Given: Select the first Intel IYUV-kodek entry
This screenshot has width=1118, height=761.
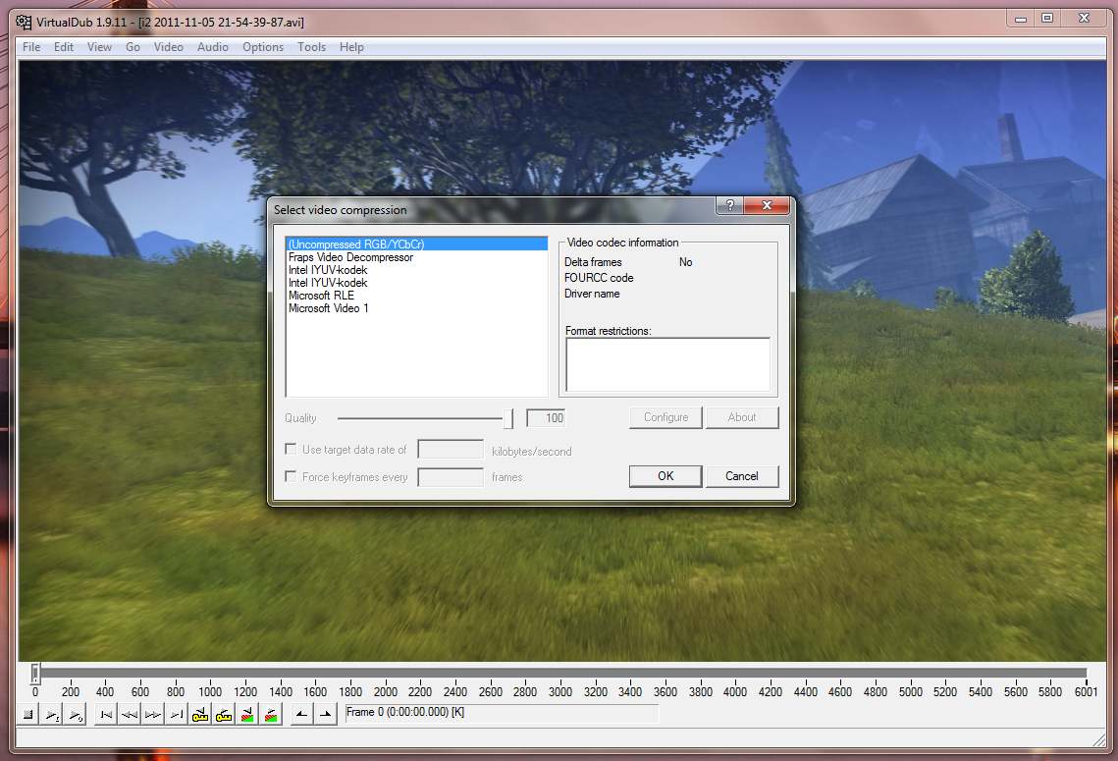Looking at the screenshot, I should 416,270.
